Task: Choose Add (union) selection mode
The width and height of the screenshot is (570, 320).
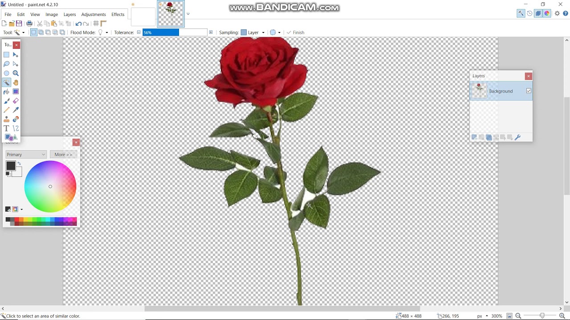Action: (41, 32)
